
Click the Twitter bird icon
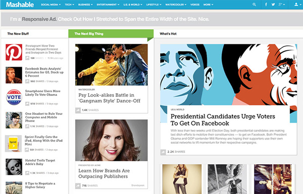(x=273, y=5)
